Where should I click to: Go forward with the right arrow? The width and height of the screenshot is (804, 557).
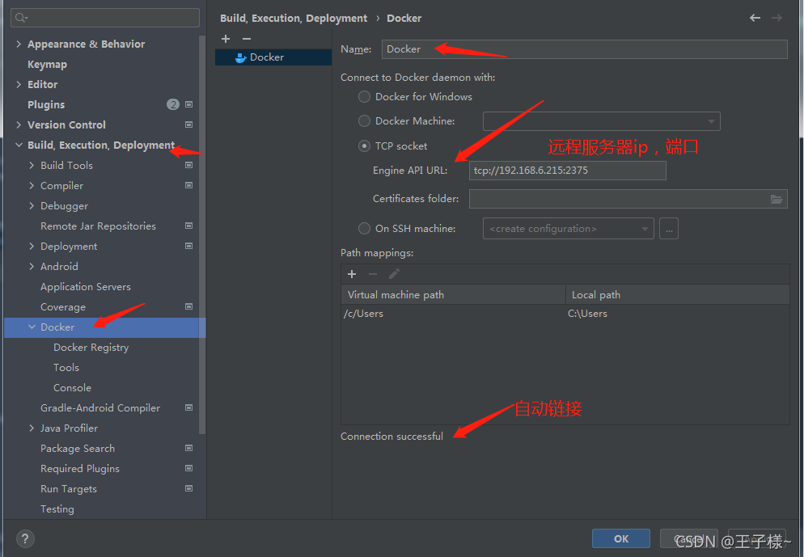click(776, 18)
